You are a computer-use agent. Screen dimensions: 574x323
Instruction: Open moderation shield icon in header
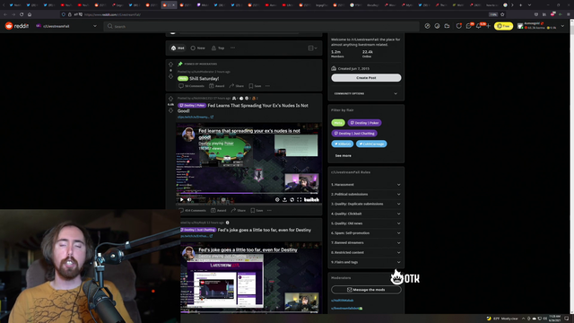click(458, 26)
